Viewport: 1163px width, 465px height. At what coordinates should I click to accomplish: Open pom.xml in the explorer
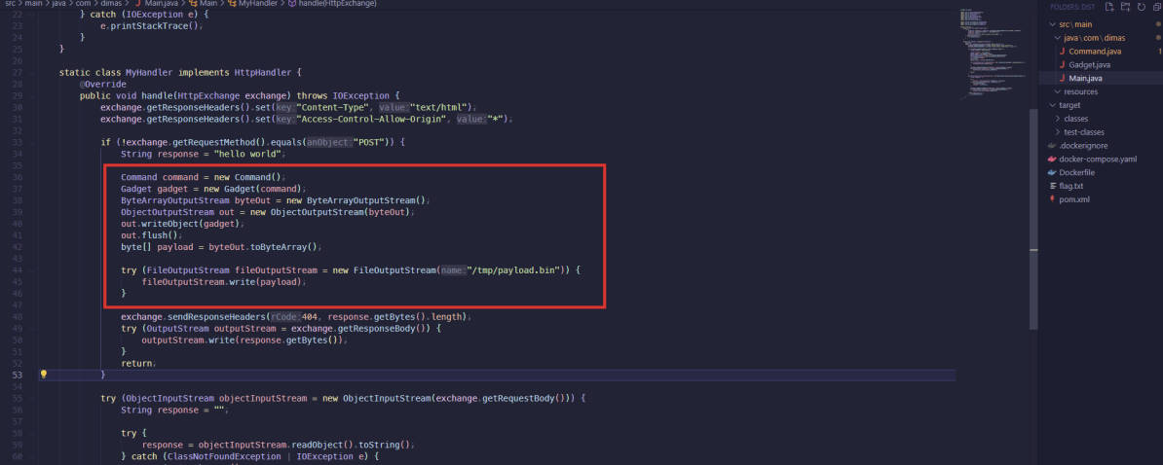click(1074, 199)
